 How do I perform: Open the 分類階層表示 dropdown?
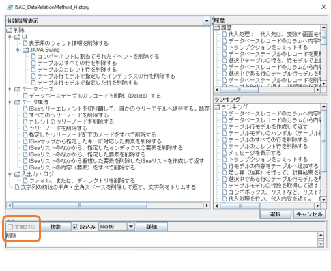(207, 21)
